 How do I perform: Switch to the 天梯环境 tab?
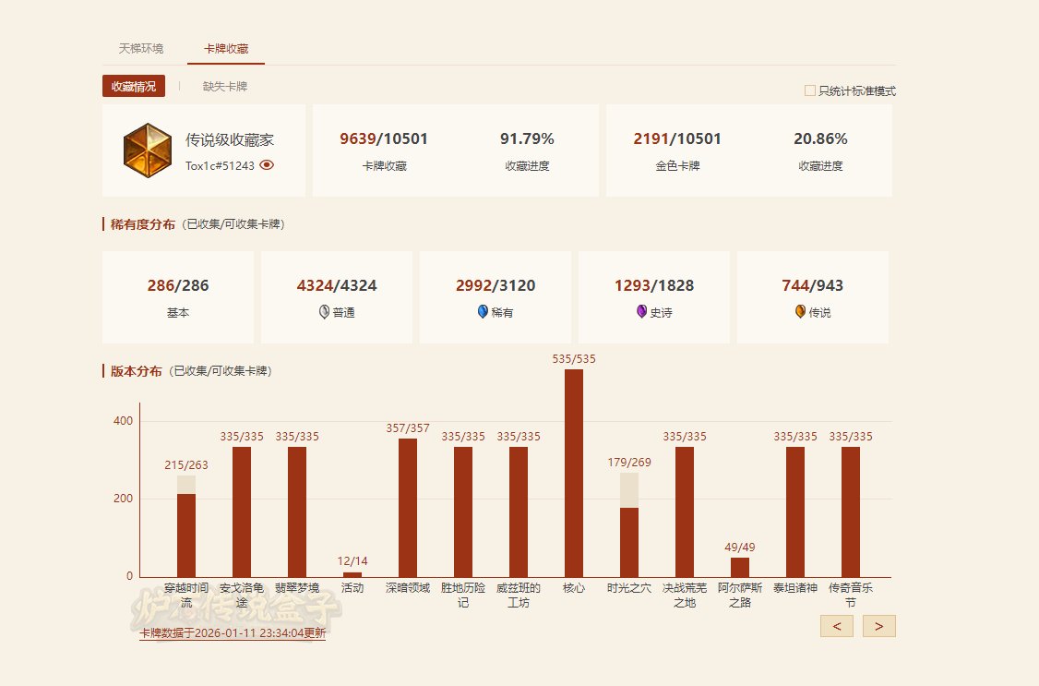141,48
